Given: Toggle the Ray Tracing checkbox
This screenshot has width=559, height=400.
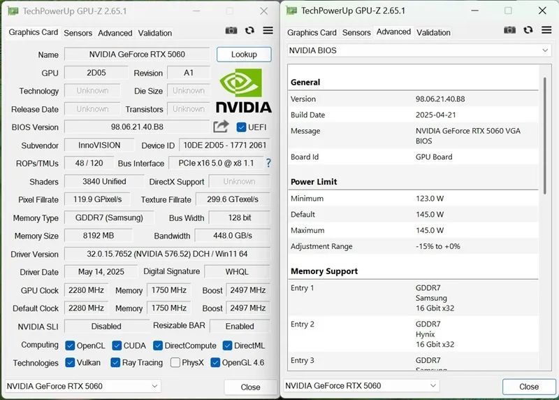Looking at the screenshot, I should click(x=115, y=362).
